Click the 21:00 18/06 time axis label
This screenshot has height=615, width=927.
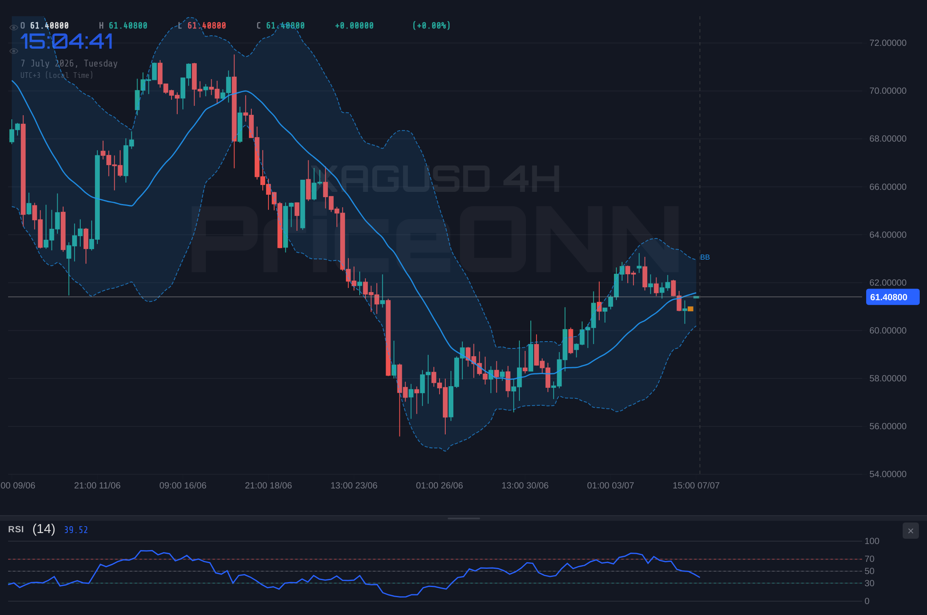point(268,486)
